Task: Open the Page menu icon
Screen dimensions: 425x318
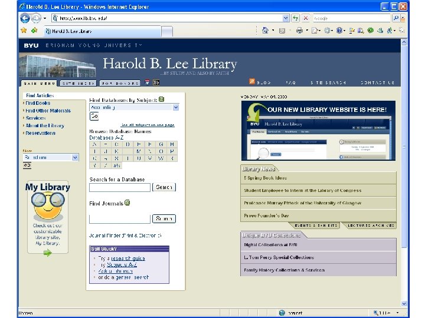Action: point(315,31)
